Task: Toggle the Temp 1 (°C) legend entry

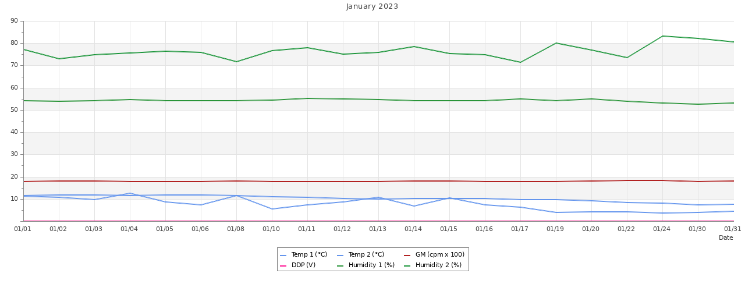Action: coord(309,255)
